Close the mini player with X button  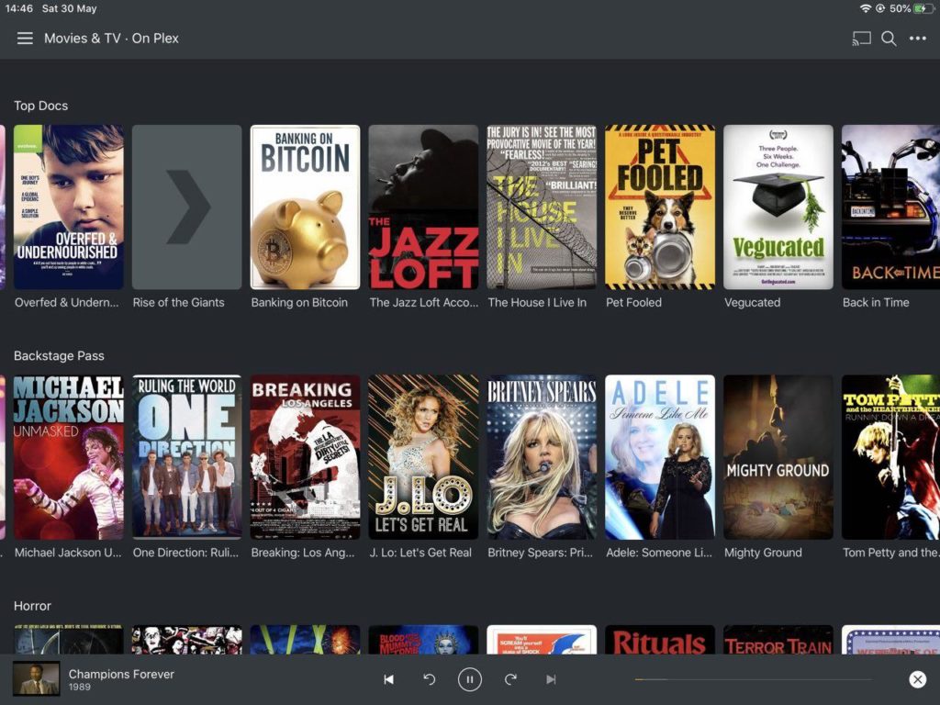(x=917, y=679)
